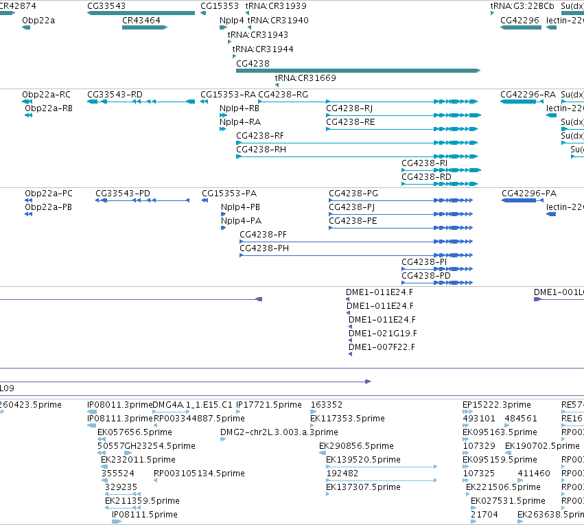Screen dimensions: 584x525
Task: Open the CG42296-PA protein label
Action: (x=529, y=194)
